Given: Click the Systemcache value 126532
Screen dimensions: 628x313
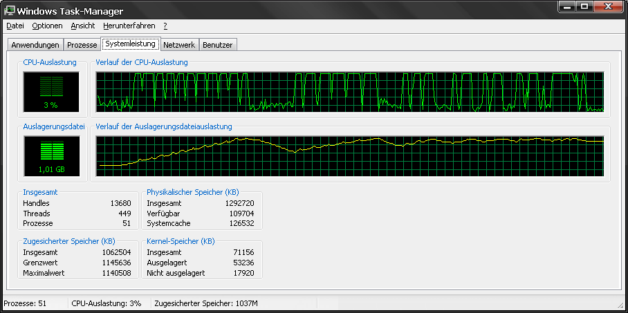Looking at the screenshot, I should click(x=241, y=223).
